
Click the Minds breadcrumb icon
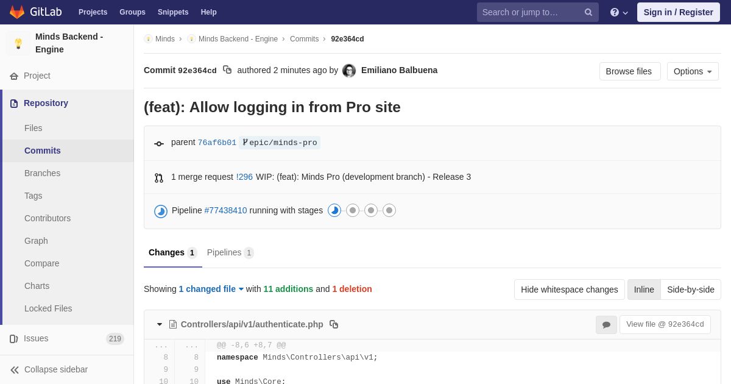pyautogui.click(x=148, y=39)
